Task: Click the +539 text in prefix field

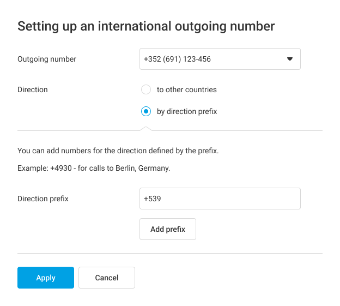Action: click(x=153, y=199)
